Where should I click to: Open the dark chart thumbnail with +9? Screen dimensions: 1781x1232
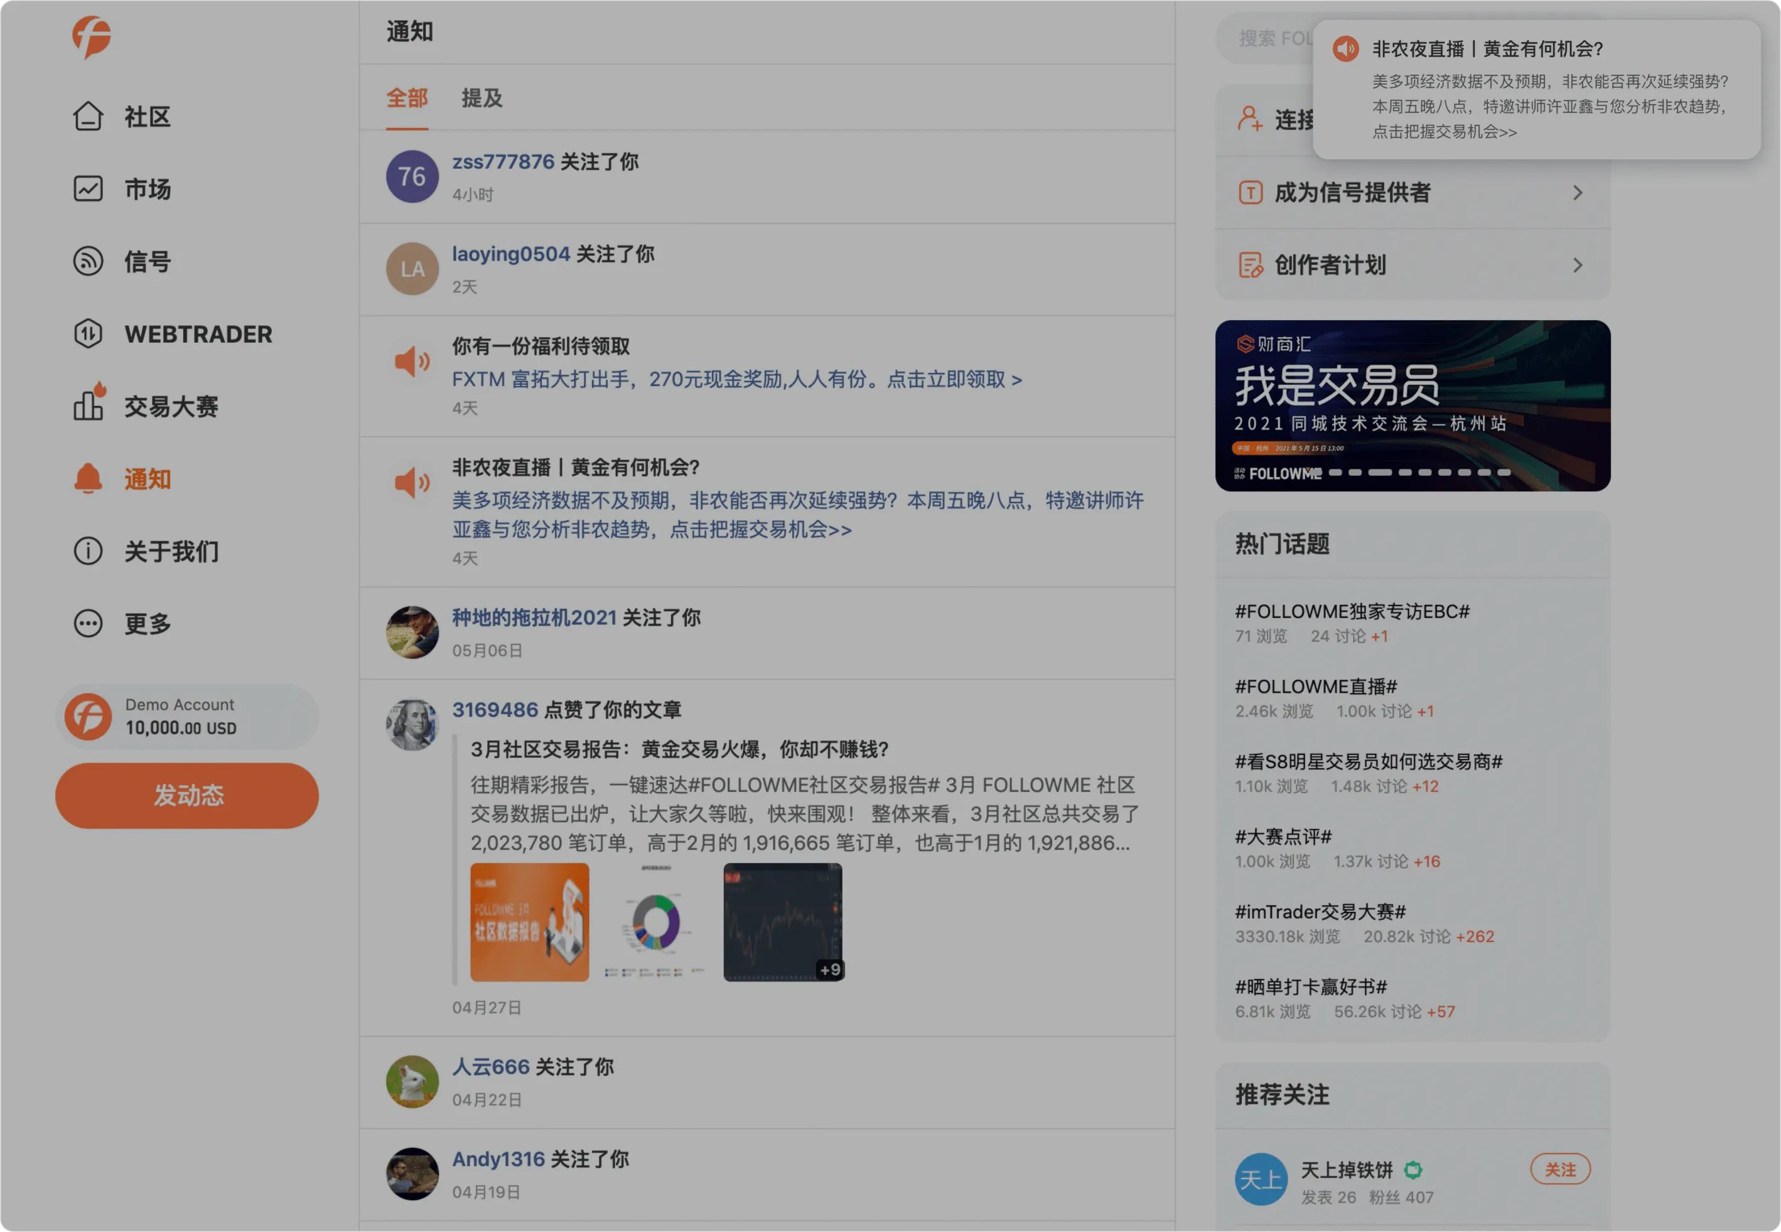[783, 923]
